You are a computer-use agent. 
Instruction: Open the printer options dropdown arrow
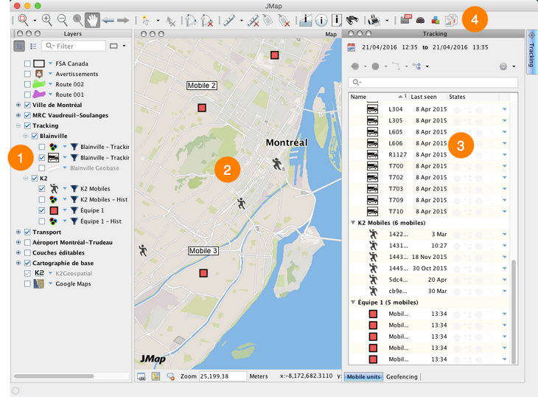coord(387,21)
